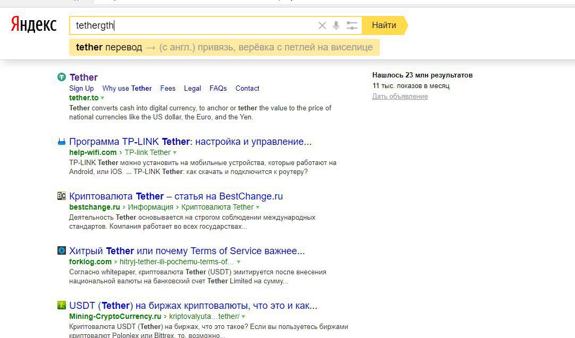This screenshot has height=338, width=575.
Task: Open advanced search settings sliders icon
Action: click(x=352, y=25)
